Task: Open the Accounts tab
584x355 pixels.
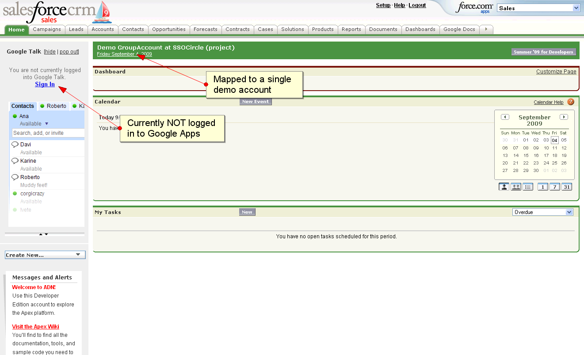Action: tap(103, 29)
